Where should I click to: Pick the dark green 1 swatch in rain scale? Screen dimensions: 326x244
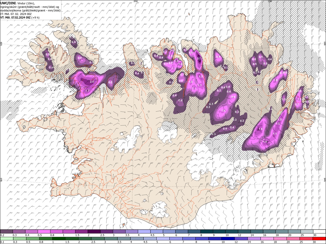pyautogui.click(x=59, y=239)
